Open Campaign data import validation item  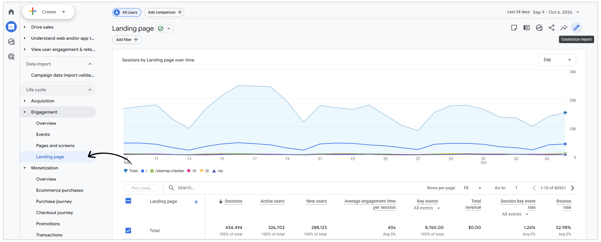click(x=63, y=75)
